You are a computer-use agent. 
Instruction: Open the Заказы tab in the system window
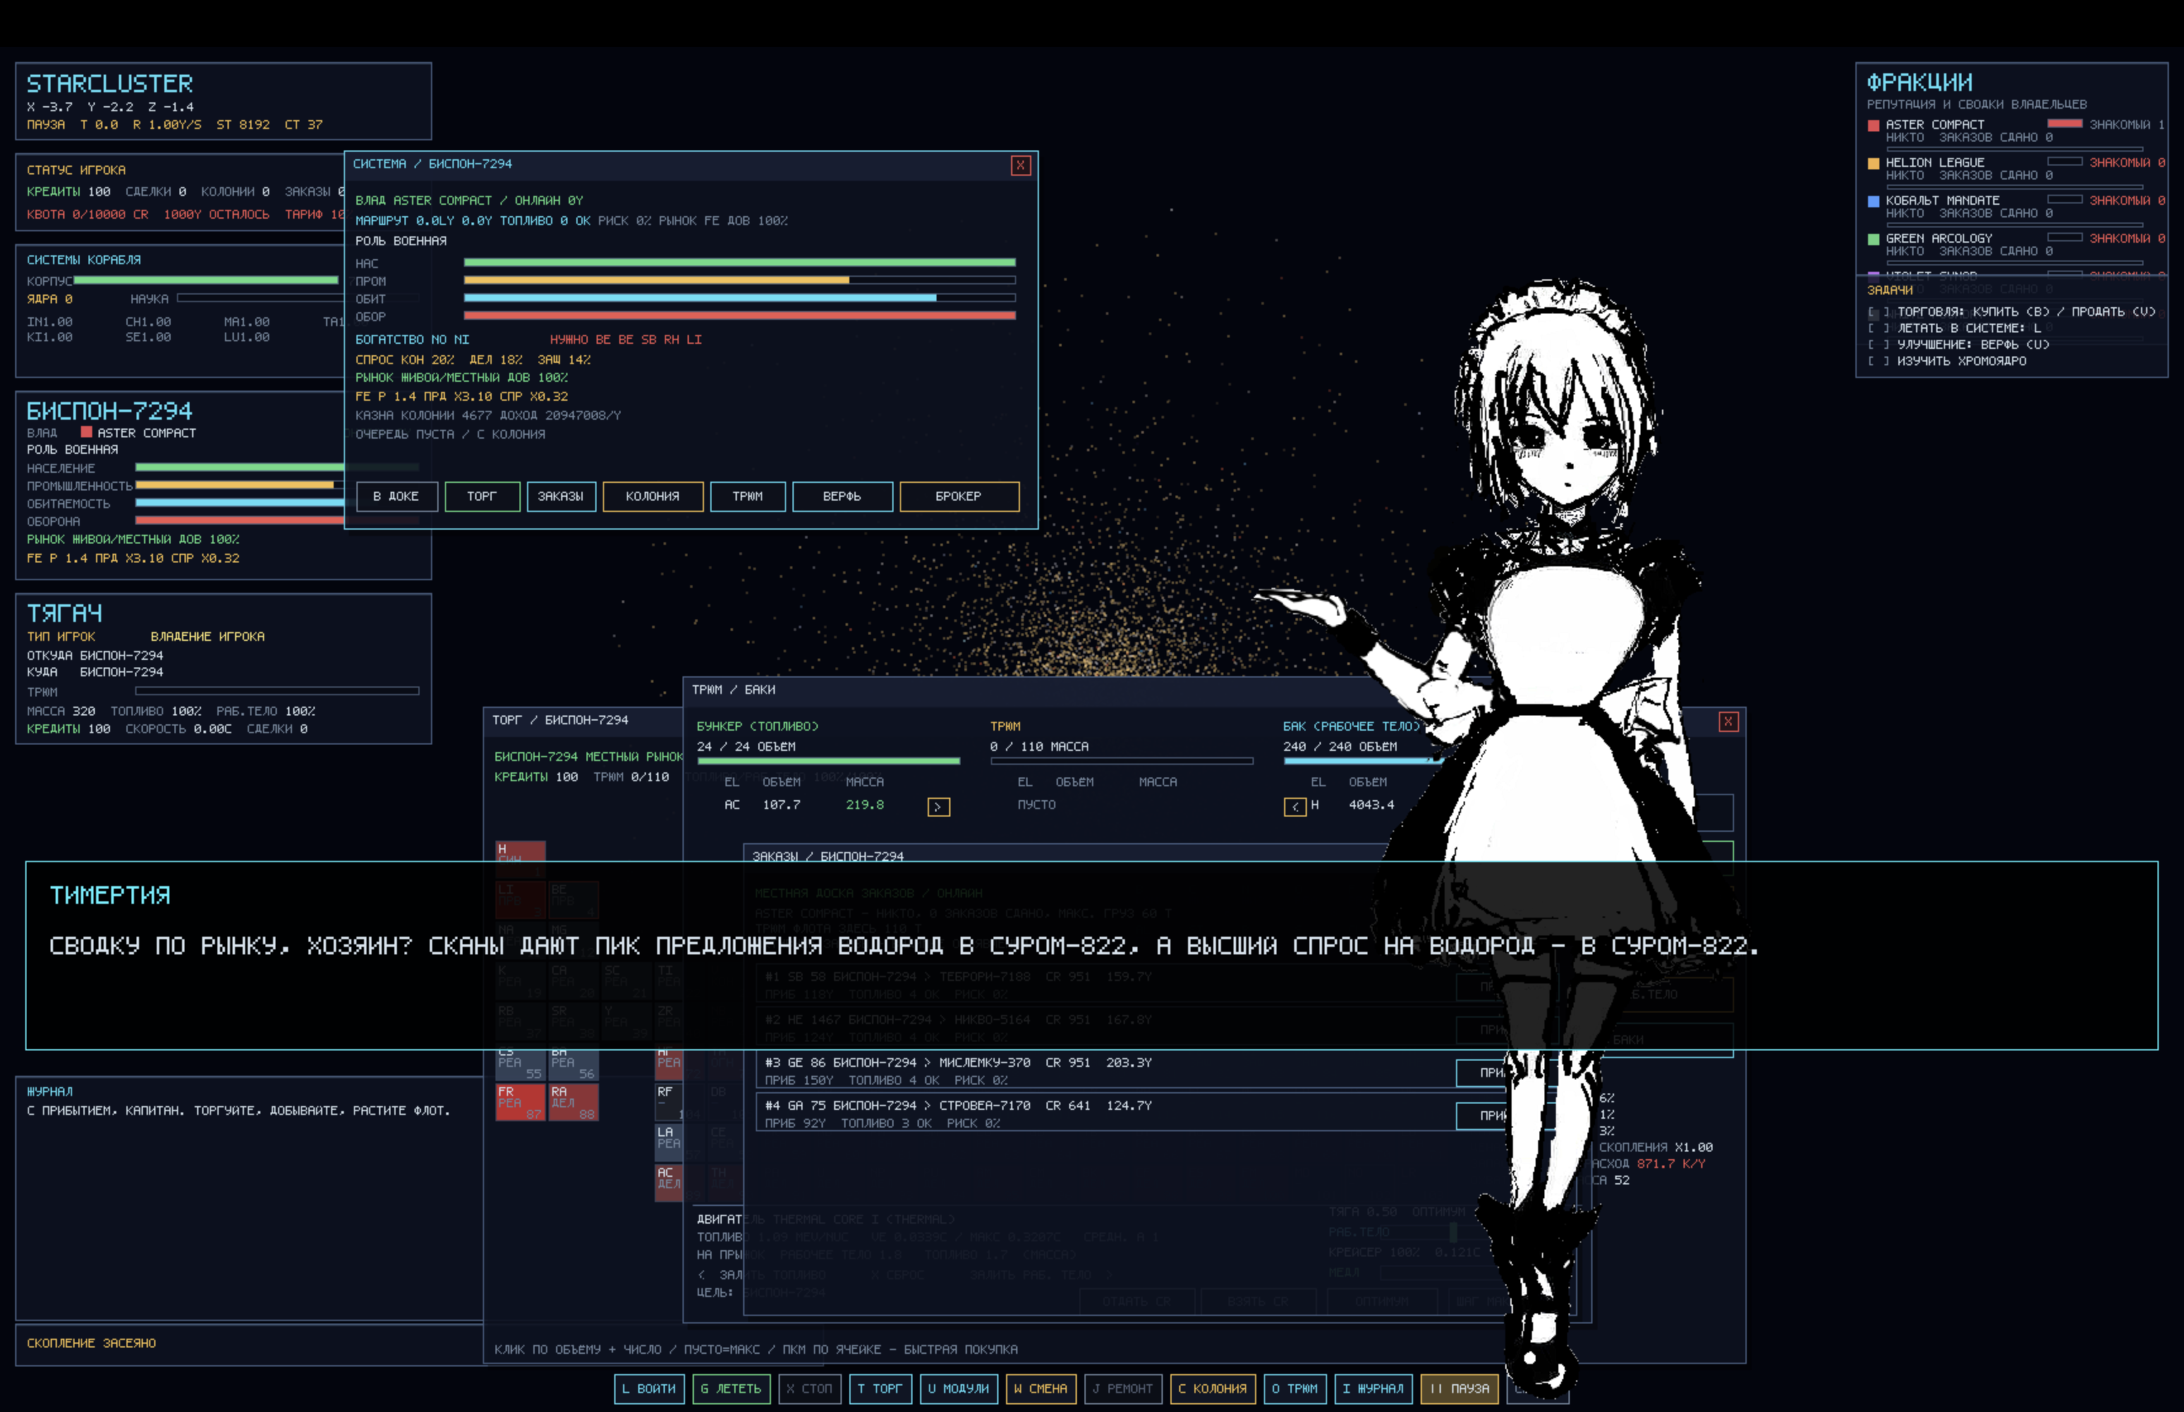[x=561, y=496]
